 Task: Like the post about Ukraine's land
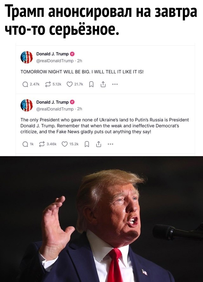[x=65, y=144]
